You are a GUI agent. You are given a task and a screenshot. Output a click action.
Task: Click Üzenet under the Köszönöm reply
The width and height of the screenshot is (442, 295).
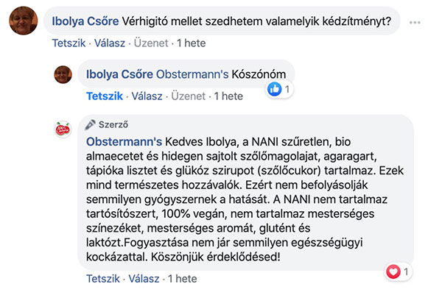pos(187,96)
